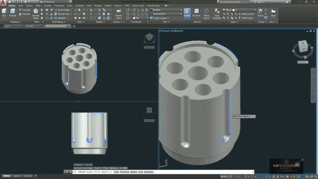
Task: Open the AutoCAD application menu logo
Action: coord(3,2)
